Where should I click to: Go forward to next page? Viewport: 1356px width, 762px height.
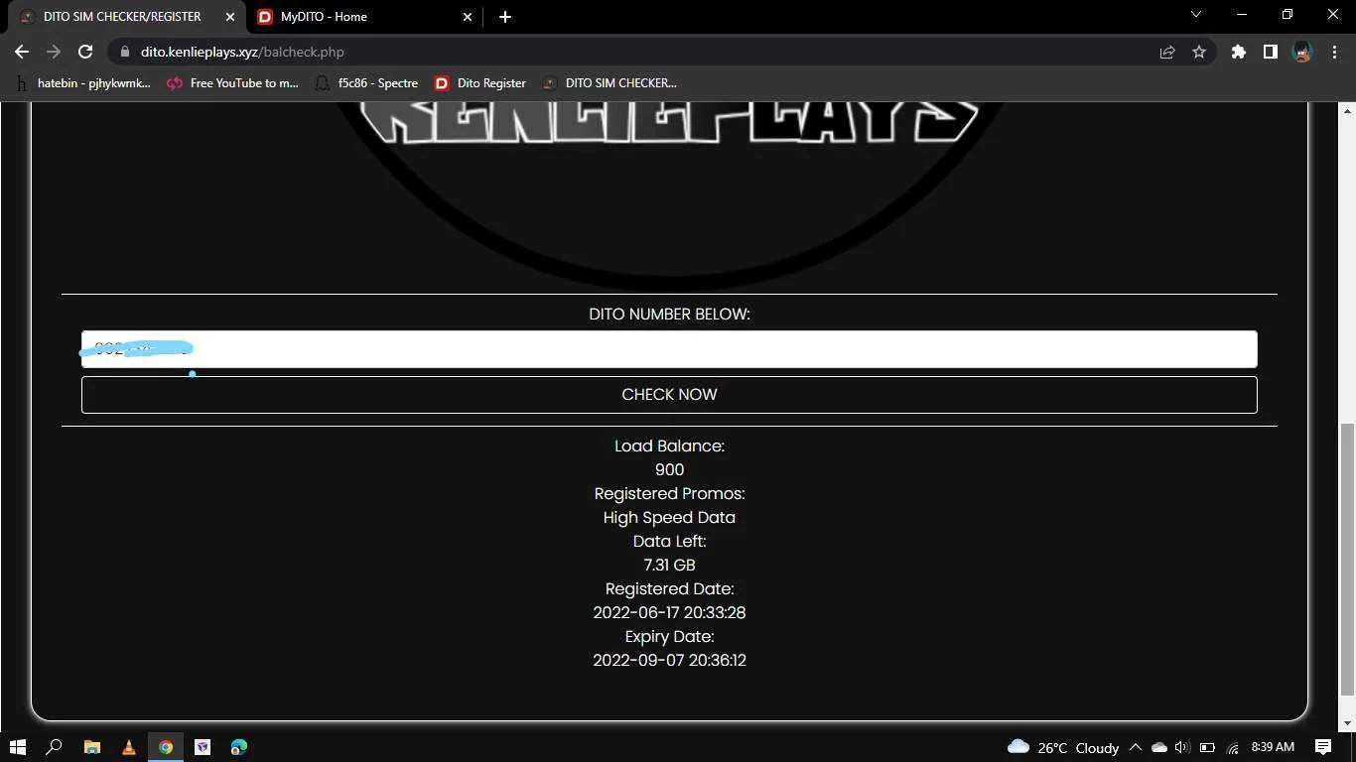point(54,52)
